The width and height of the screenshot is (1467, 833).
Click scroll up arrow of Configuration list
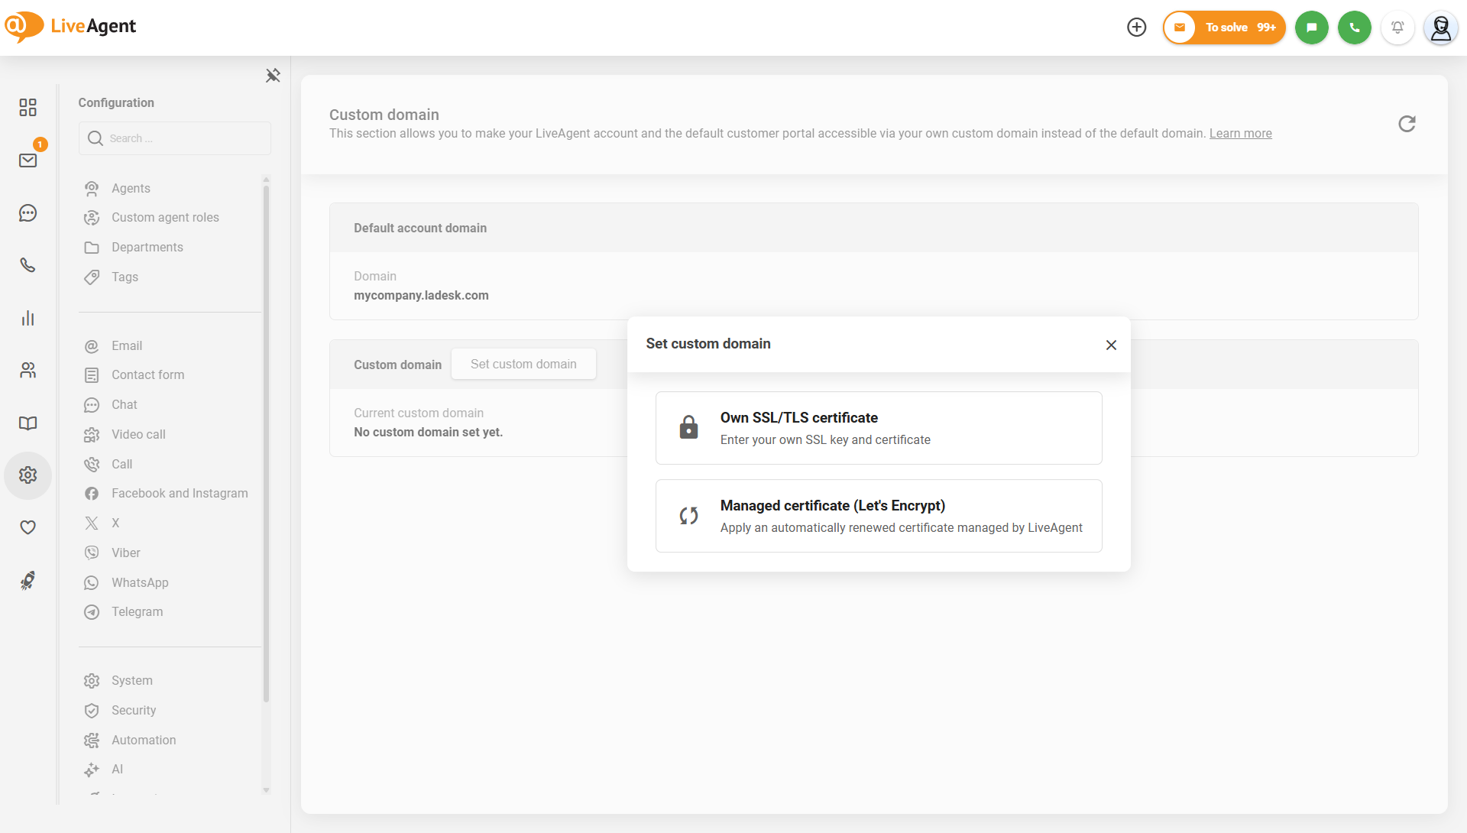[x=266, y=179]
